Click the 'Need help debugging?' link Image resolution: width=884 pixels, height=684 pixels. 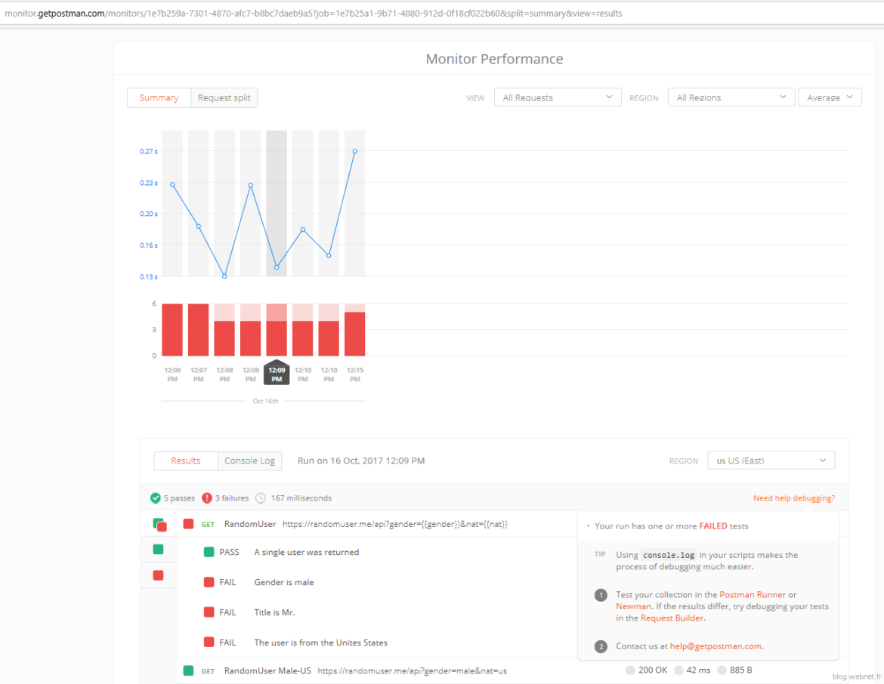[793, 498]
